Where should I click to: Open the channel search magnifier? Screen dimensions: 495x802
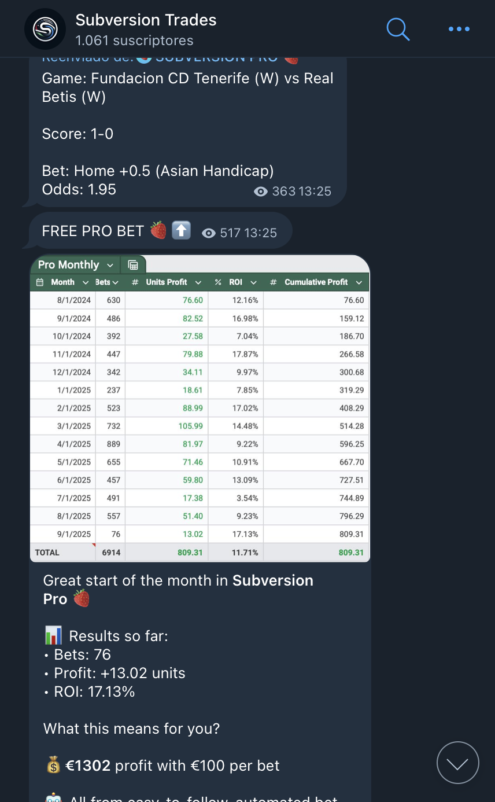[398, 28]
